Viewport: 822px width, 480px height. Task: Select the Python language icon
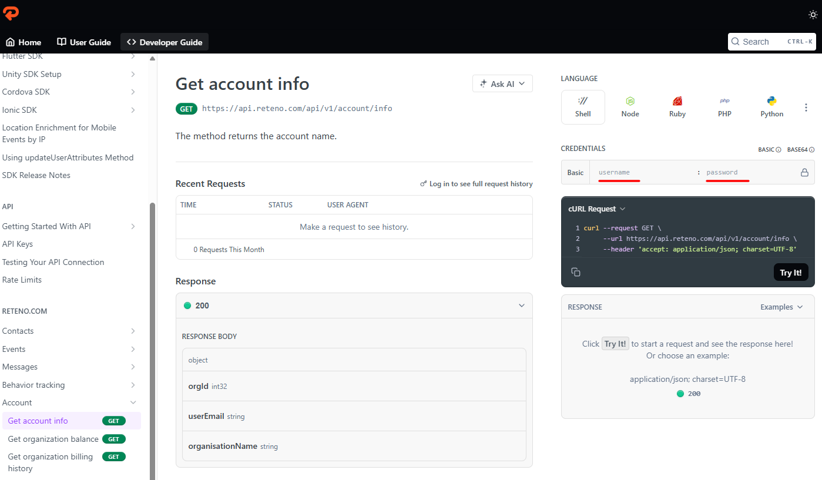(772, 107)
